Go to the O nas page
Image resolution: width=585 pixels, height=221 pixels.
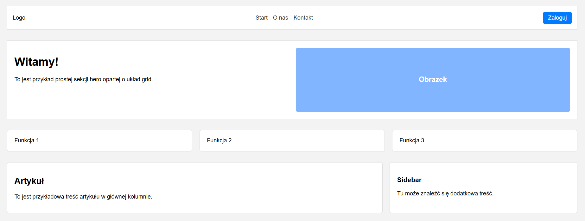point(280,18)
